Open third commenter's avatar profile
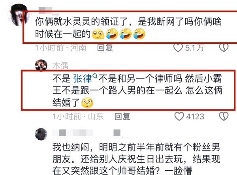This screenshot has height=175, width=237. click(41, 134)
